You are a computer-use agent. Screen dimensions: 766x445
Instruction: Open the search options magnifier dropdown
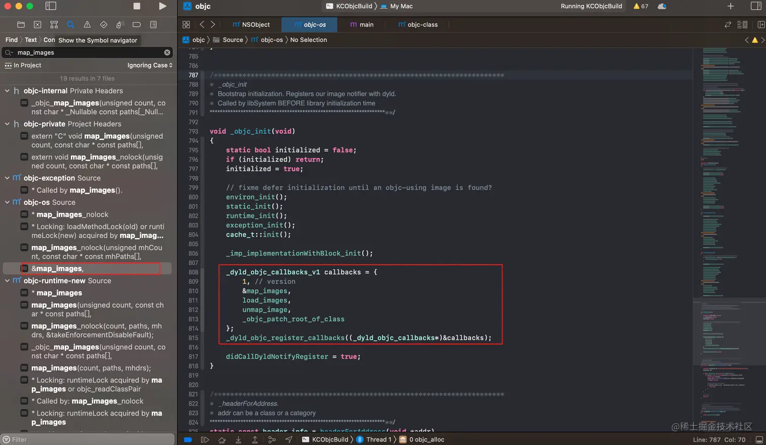[9, 52]
